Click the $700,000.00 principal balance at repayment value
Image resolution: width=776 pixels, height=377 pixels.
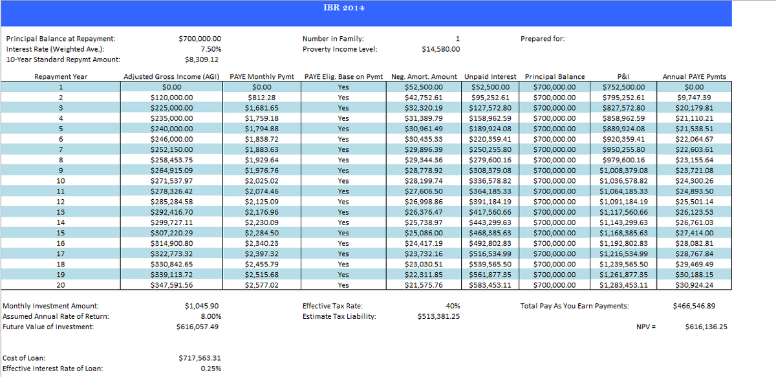[200, 39]
